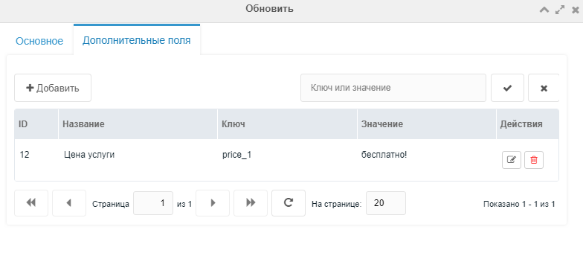Maximize the Обновить window with the expand arrows
Viewport: 583px width, 276px height.
tap(559, 10)
